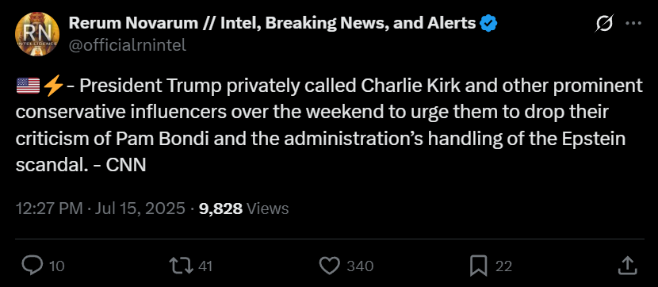Select the post text mentioning Pam Bondi
This screenshot has width=658, height=287.
click(330, 125)
